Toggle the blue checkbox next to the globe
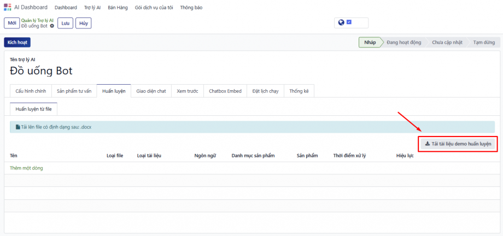The height and width of the screenshot is (236, 503). tap(349, 22)
